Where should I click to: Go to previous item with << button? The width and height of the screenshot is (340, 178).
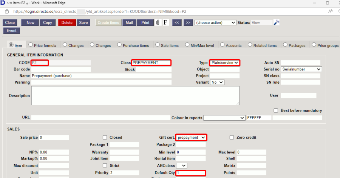[x=177, y=23]
